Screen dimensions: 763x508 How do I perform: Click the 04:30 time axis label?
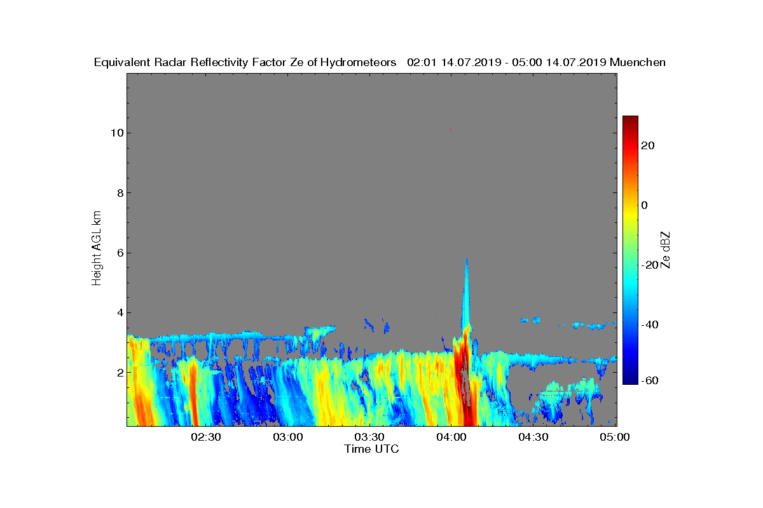coord(533,437)
